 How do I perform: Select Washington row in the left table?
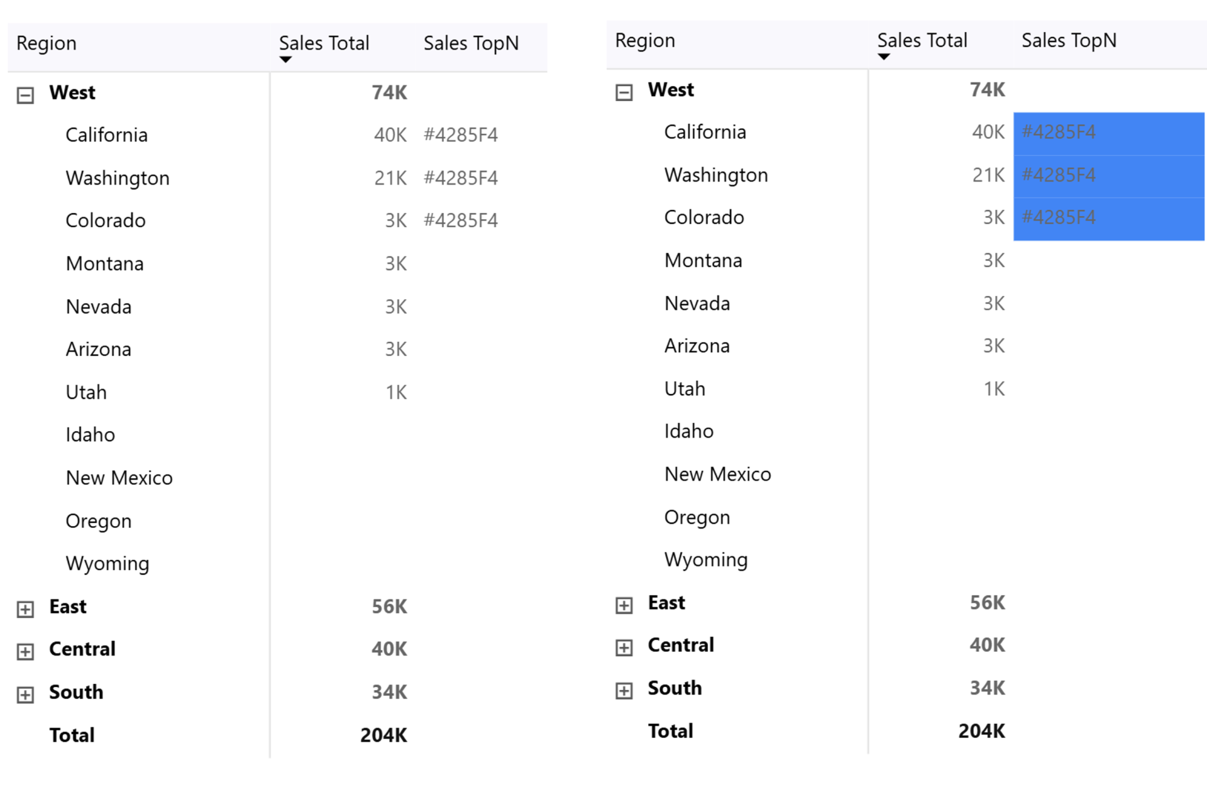tap(118, 179)
